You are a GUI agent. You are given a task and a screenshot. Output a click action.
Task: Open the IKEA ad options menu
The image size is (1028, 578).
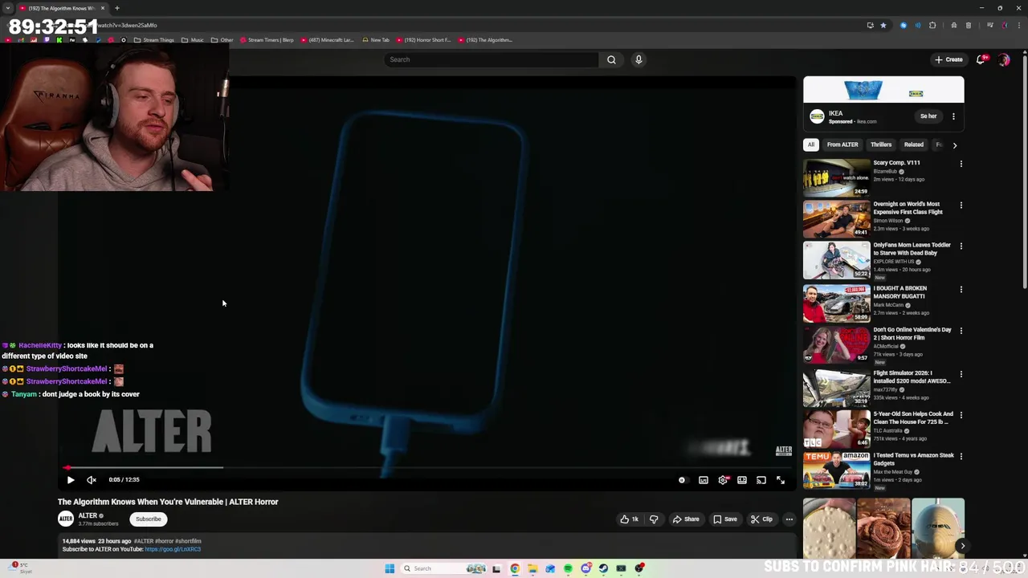coord(953,116)
